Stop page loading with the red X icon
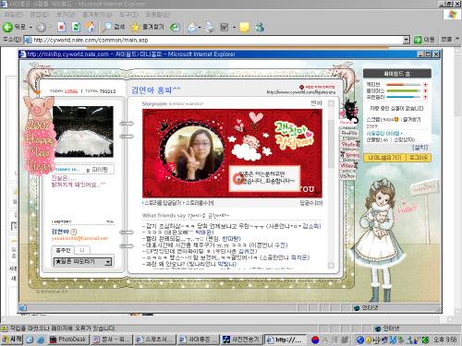462x346 pixels. [62, 28]
